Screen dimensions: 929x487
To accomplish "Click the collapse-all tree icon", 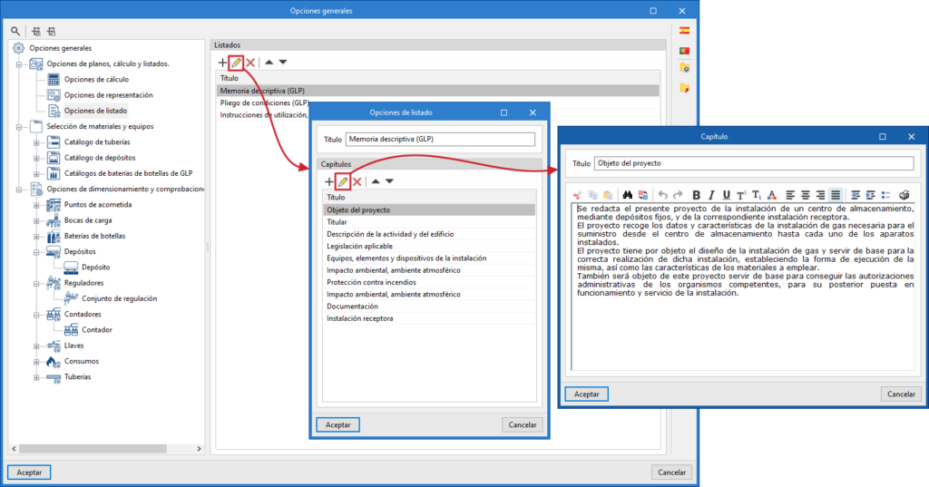I will pos(52,32).
